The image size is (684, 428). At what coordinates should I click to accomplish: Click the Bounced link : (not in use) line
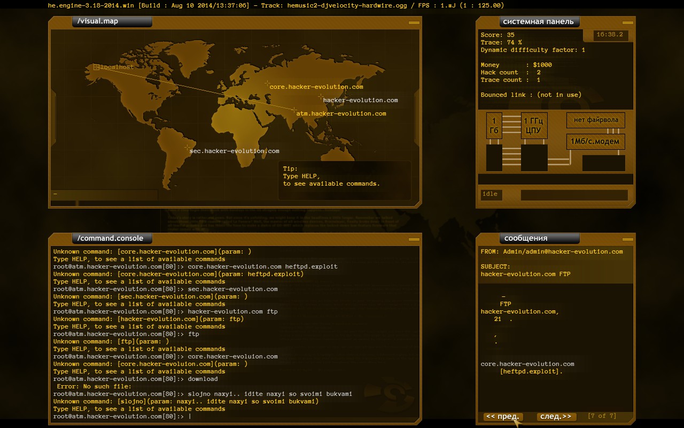531,95
